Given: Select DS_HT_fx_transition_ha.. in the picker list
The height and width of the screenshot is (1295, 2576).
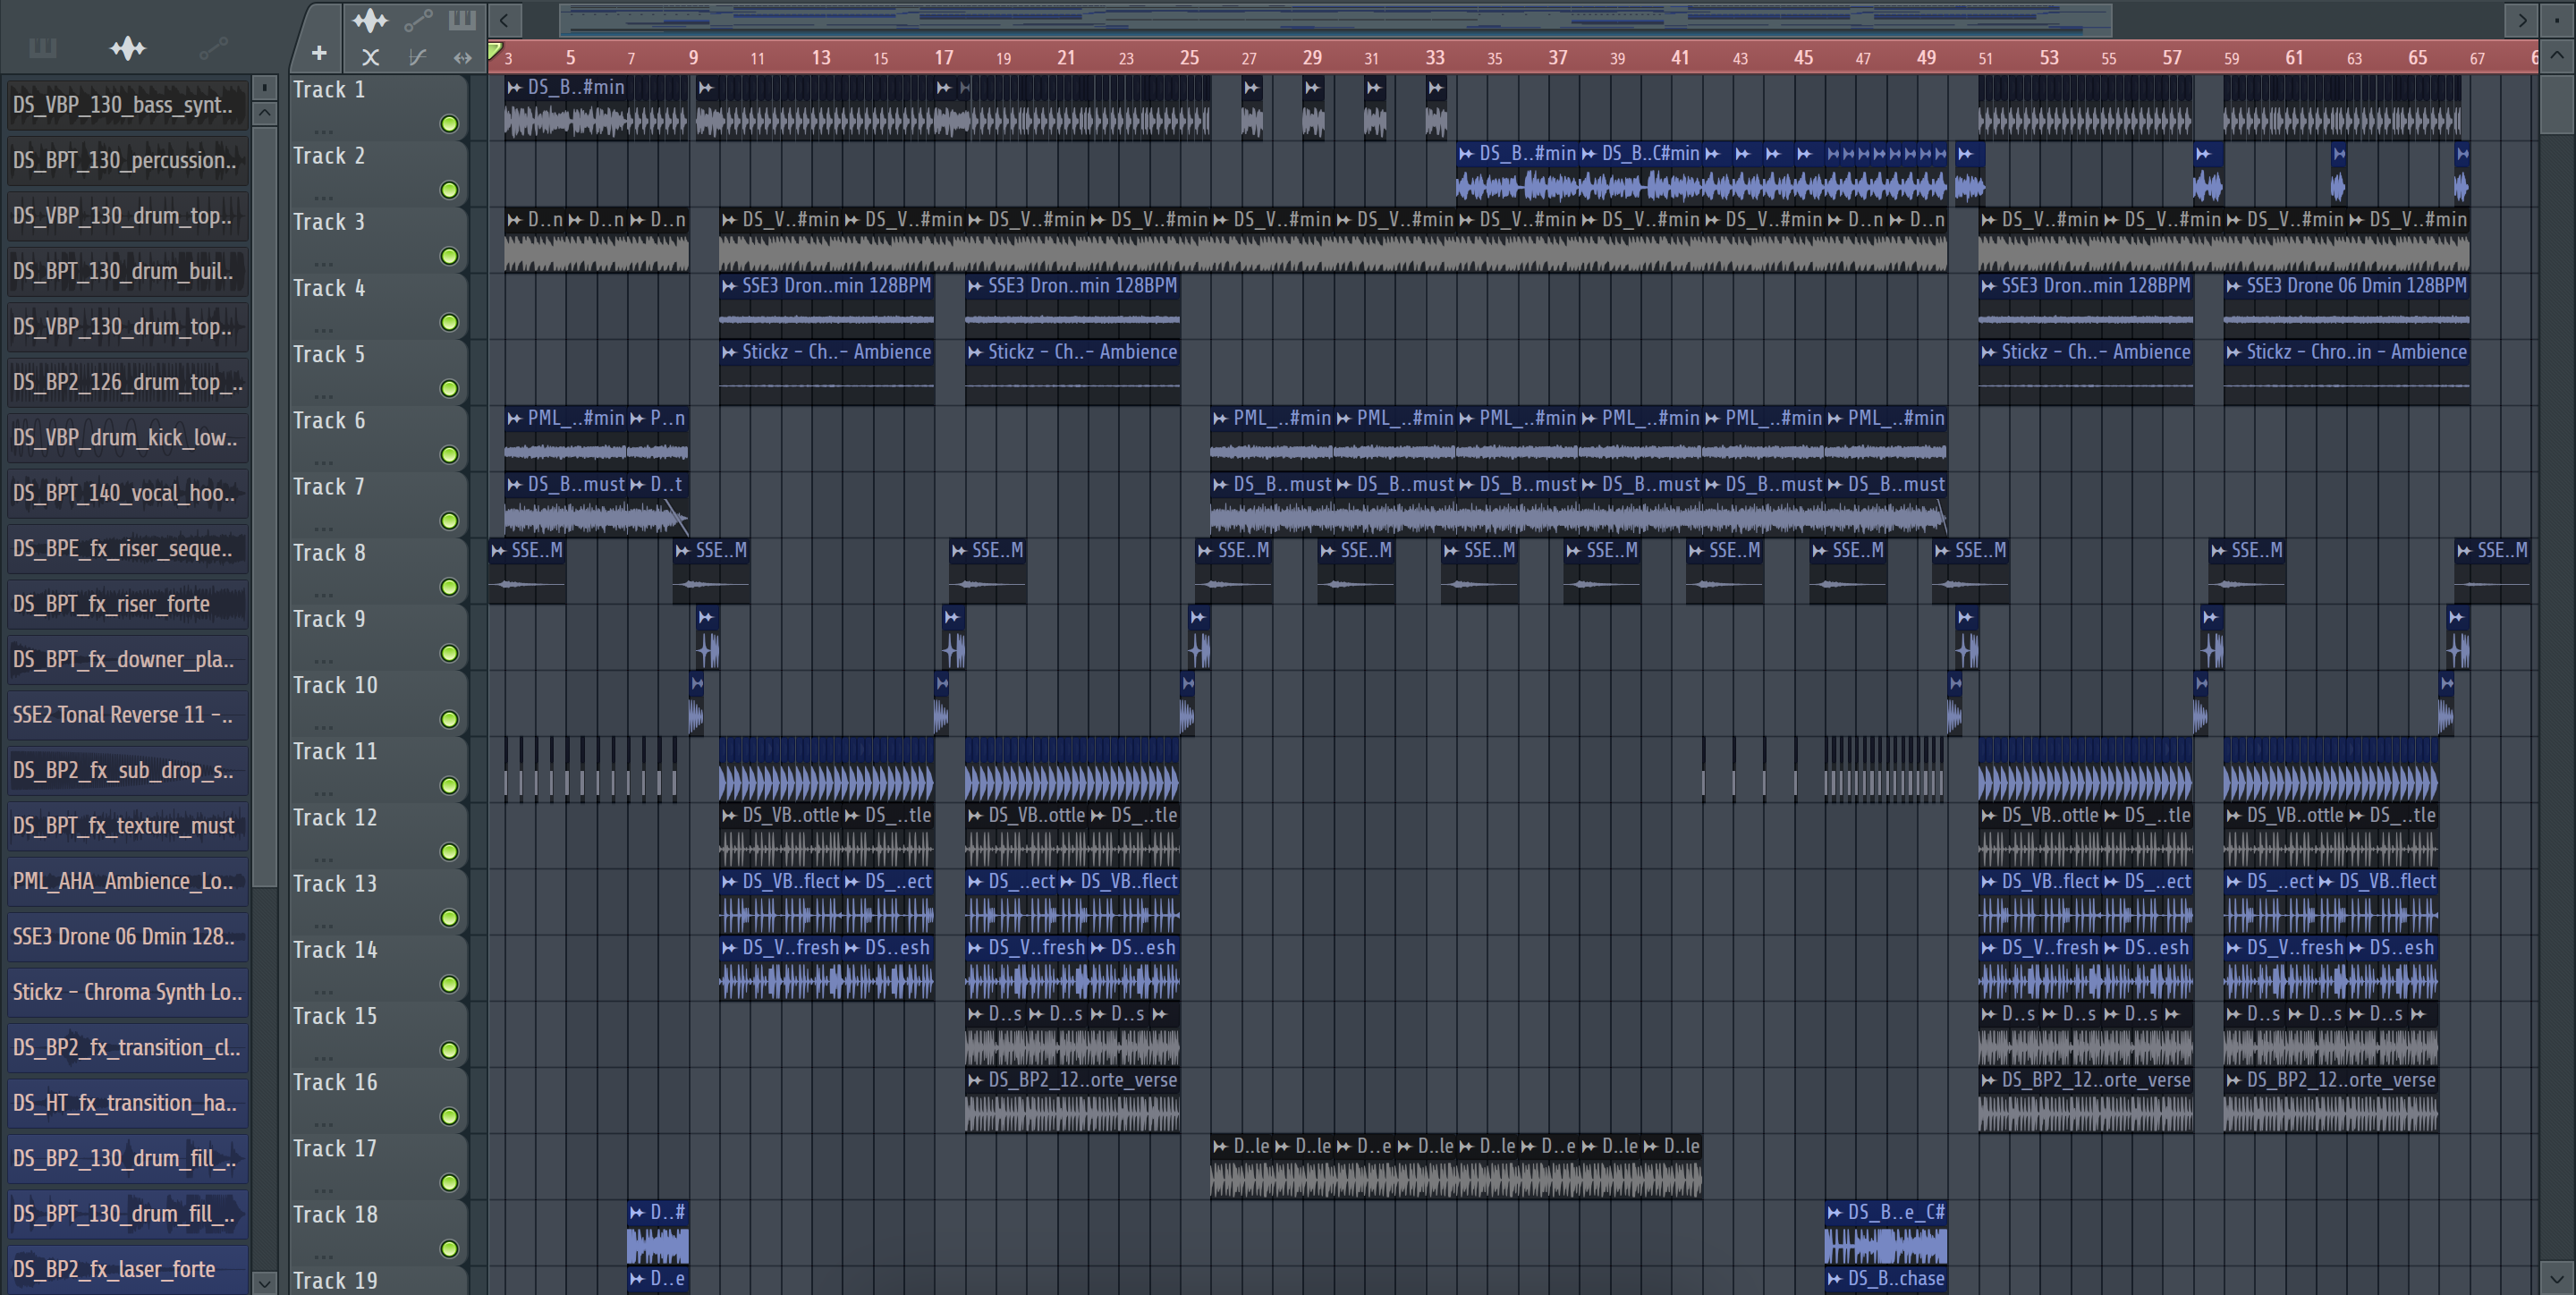Looking at the screenshot, I should pyautogui.click(x=127, y=1103).
